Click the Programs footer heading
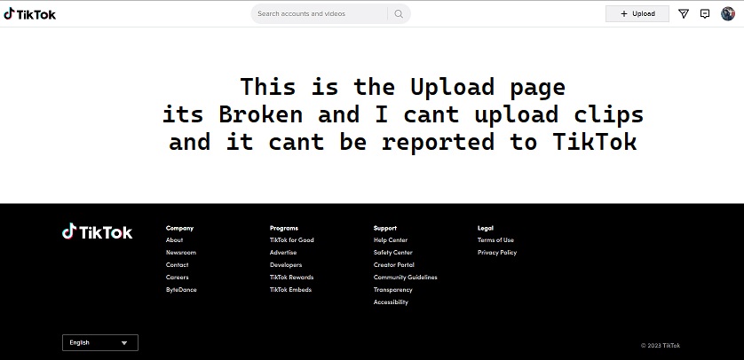The image size is (744, 360). click(x=284, y=228)
